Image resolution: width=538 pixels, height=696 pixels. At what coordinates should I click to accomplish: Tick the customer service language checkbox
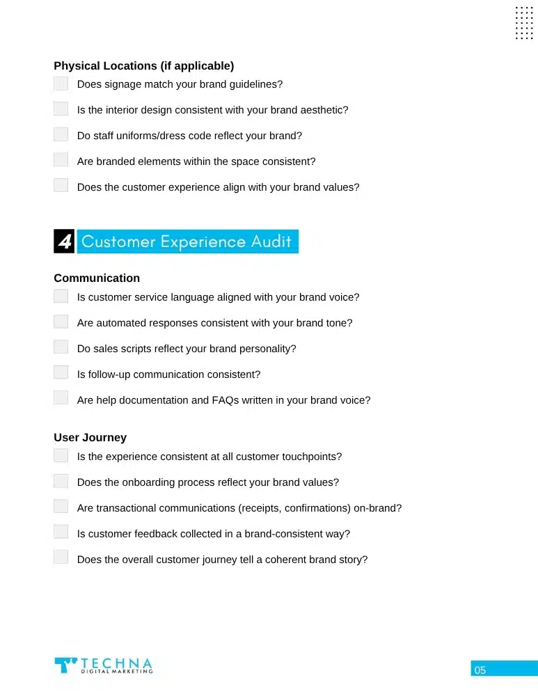click(61, 296)
